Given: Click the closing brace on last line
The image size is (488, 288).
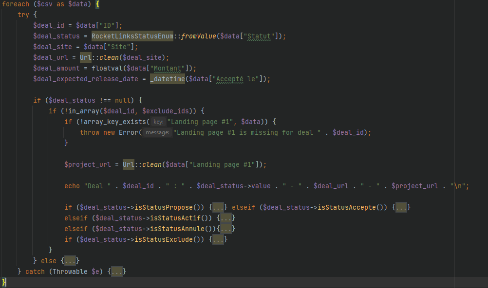Looking at the screenshot, I should (4, 282).
